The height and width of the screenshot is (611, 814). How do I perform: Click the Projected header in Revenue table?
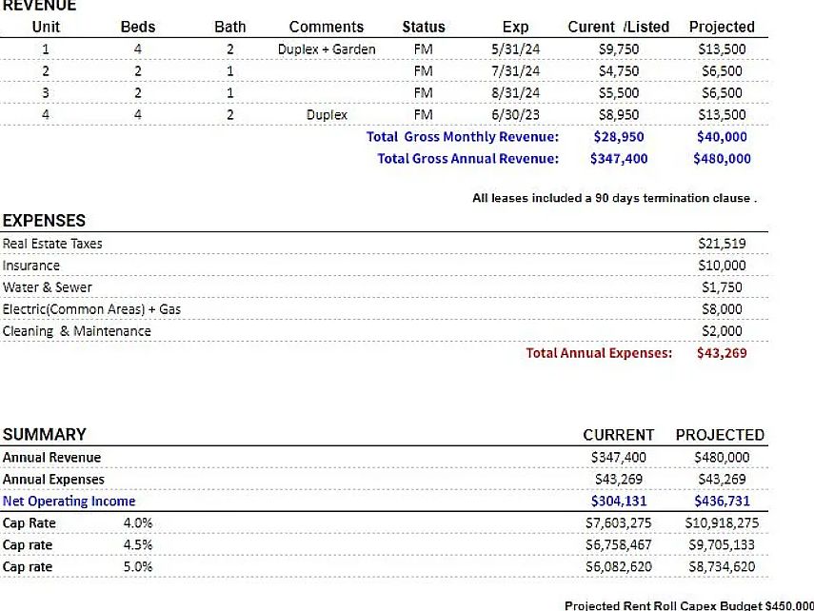tap(721, 27)
